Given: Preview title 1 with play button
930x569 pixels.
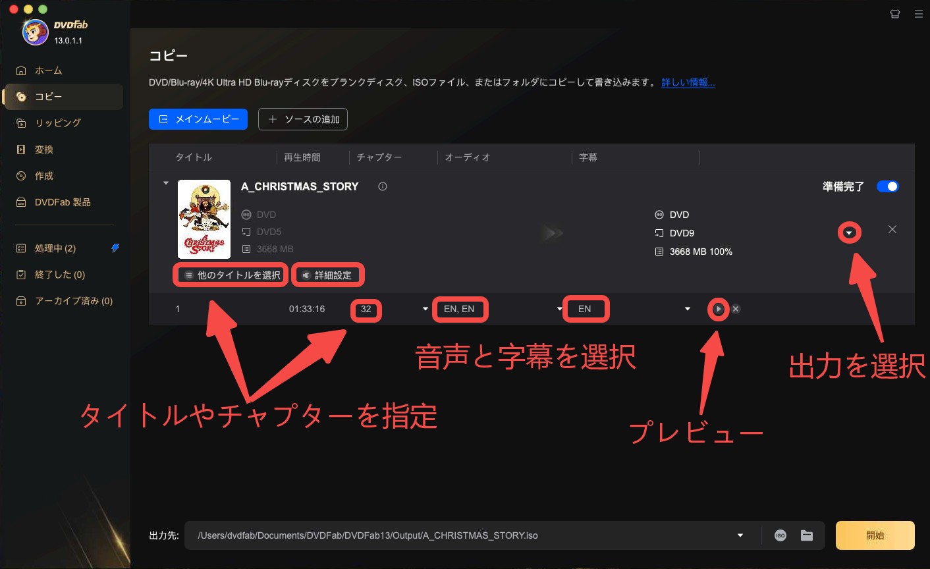Looking at the screenshot, I should coord(719,309).
